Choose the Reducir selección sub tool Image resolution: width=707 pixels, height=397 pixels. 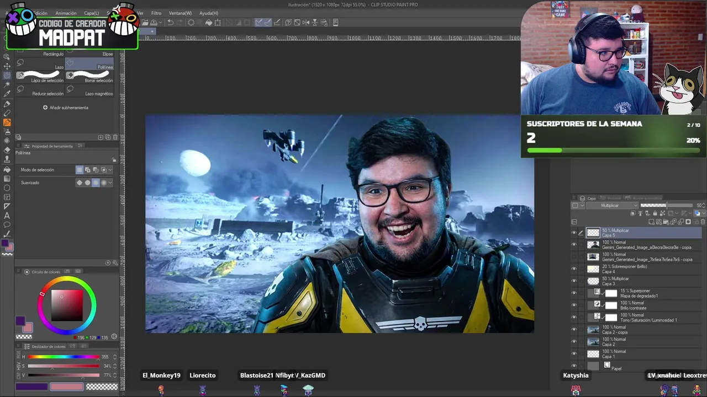[40, 92]
